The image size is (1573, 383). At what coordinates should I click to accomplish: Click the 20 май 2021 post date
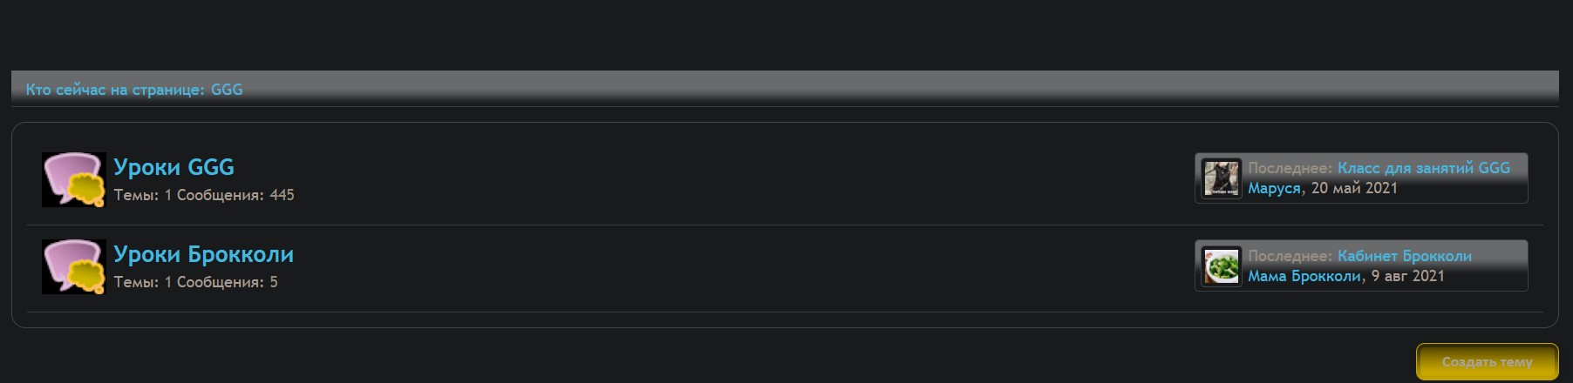[1354, 188]
